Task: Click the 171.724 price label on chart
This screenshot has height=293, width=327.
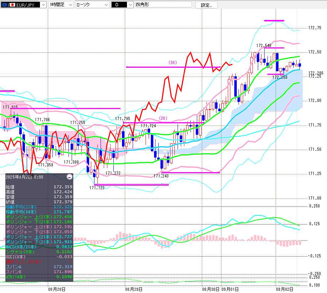Action: tap(148, 126)
